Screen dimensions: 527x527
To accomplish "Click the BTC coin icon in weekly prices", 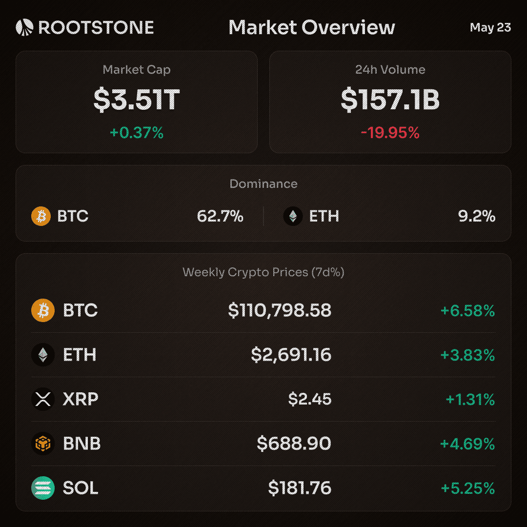I will click(x=43, y=310).
